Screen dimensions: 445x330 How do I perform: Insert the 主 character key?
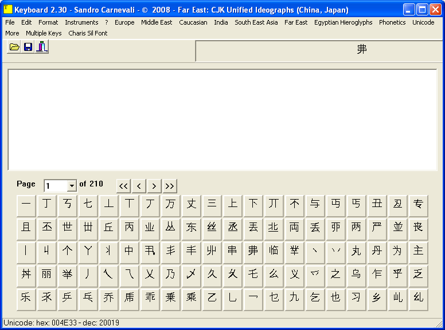click(418, 253)
